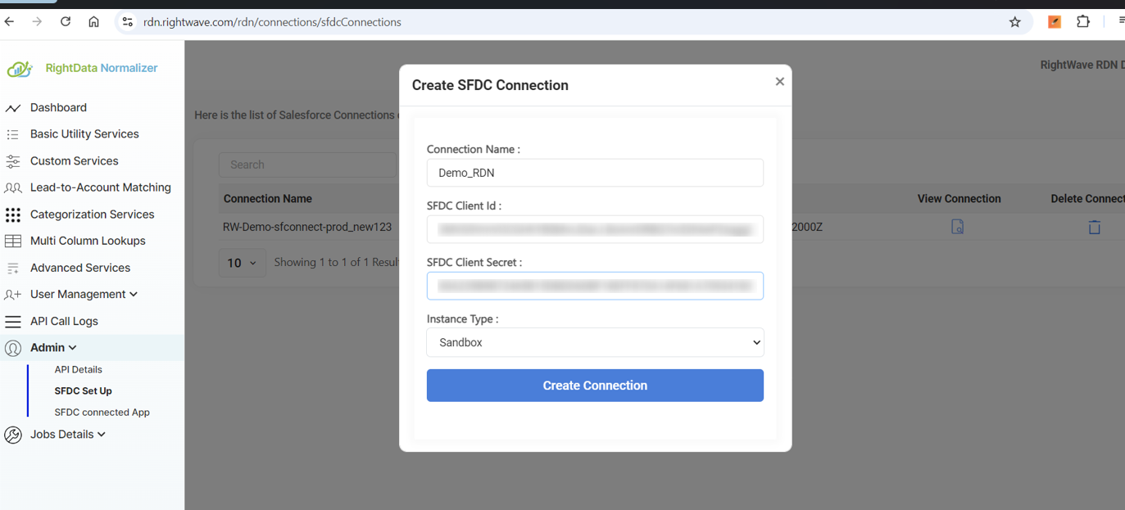Click the RightData Normalizer title text

coord(102,68)
